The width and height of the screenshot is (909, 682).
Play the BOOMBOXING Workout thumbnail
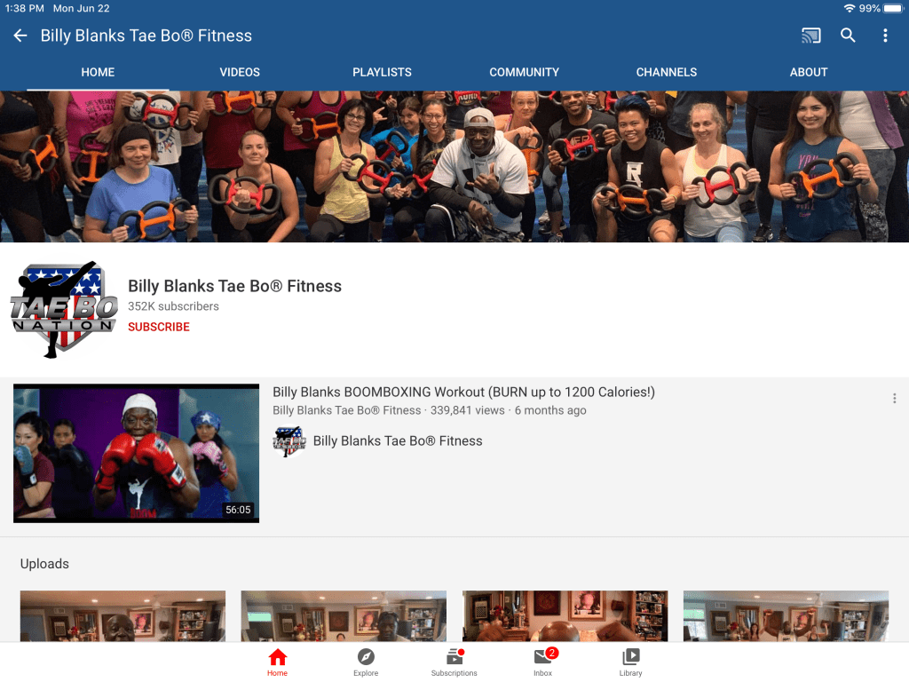(x=136, y=453)
